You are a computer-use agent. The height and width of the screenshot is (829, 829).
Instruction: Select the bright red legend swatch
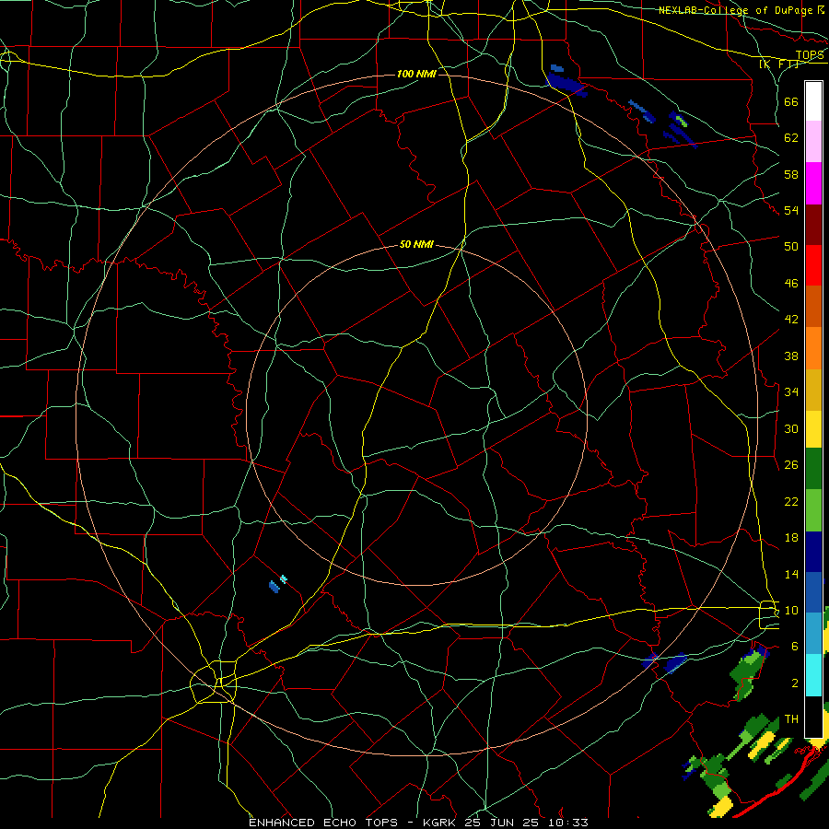[x=813, y=265]
